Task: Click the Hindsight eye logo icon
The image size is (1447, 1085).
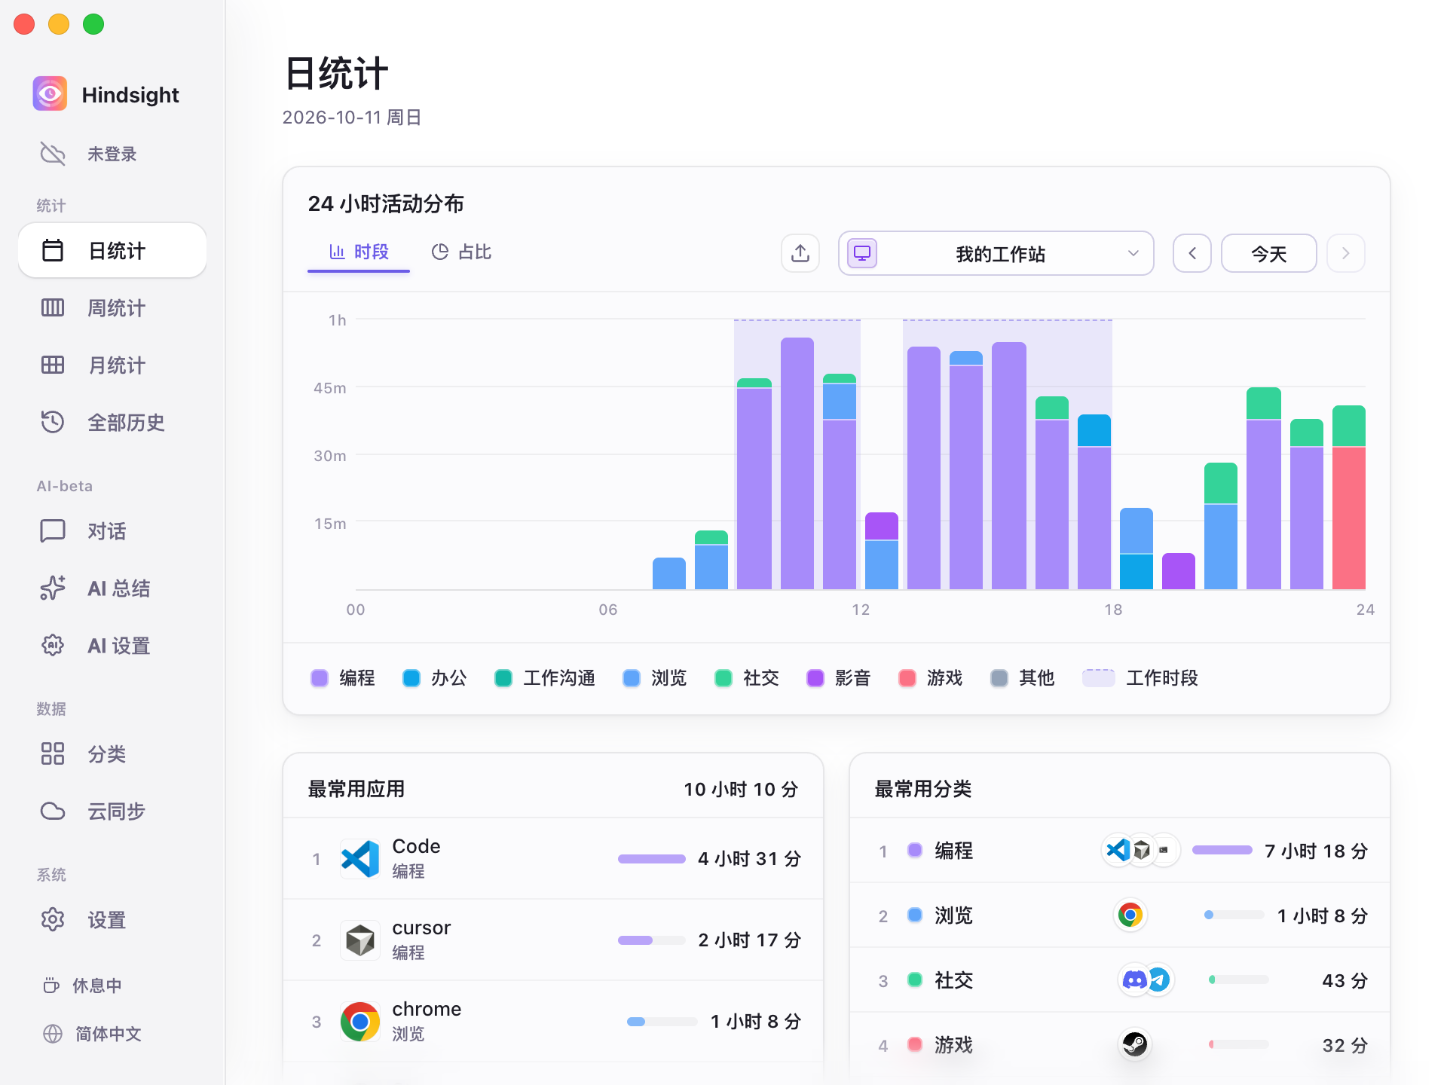Action: [50, 94]
